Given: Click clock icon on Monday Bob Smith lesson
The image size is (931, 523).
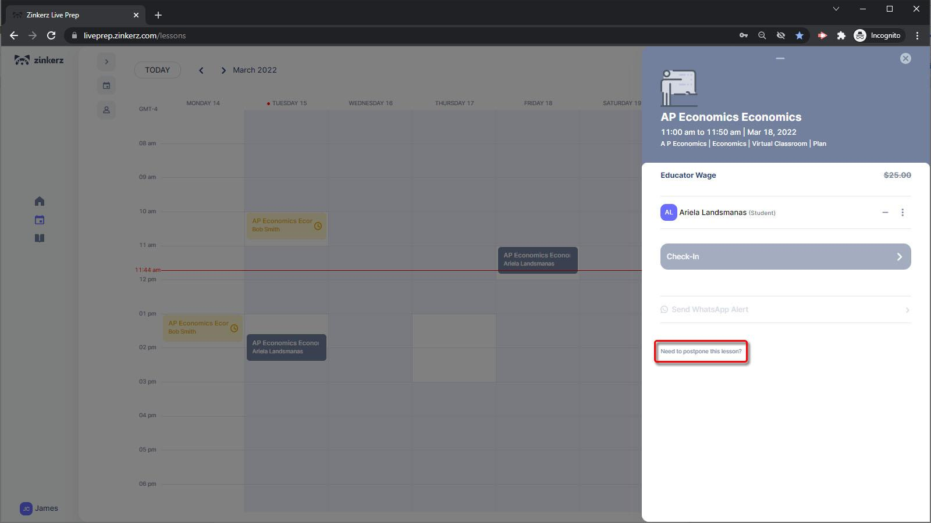Looking at the screenshot, I should pyautogui.click(x=234, y=328).
